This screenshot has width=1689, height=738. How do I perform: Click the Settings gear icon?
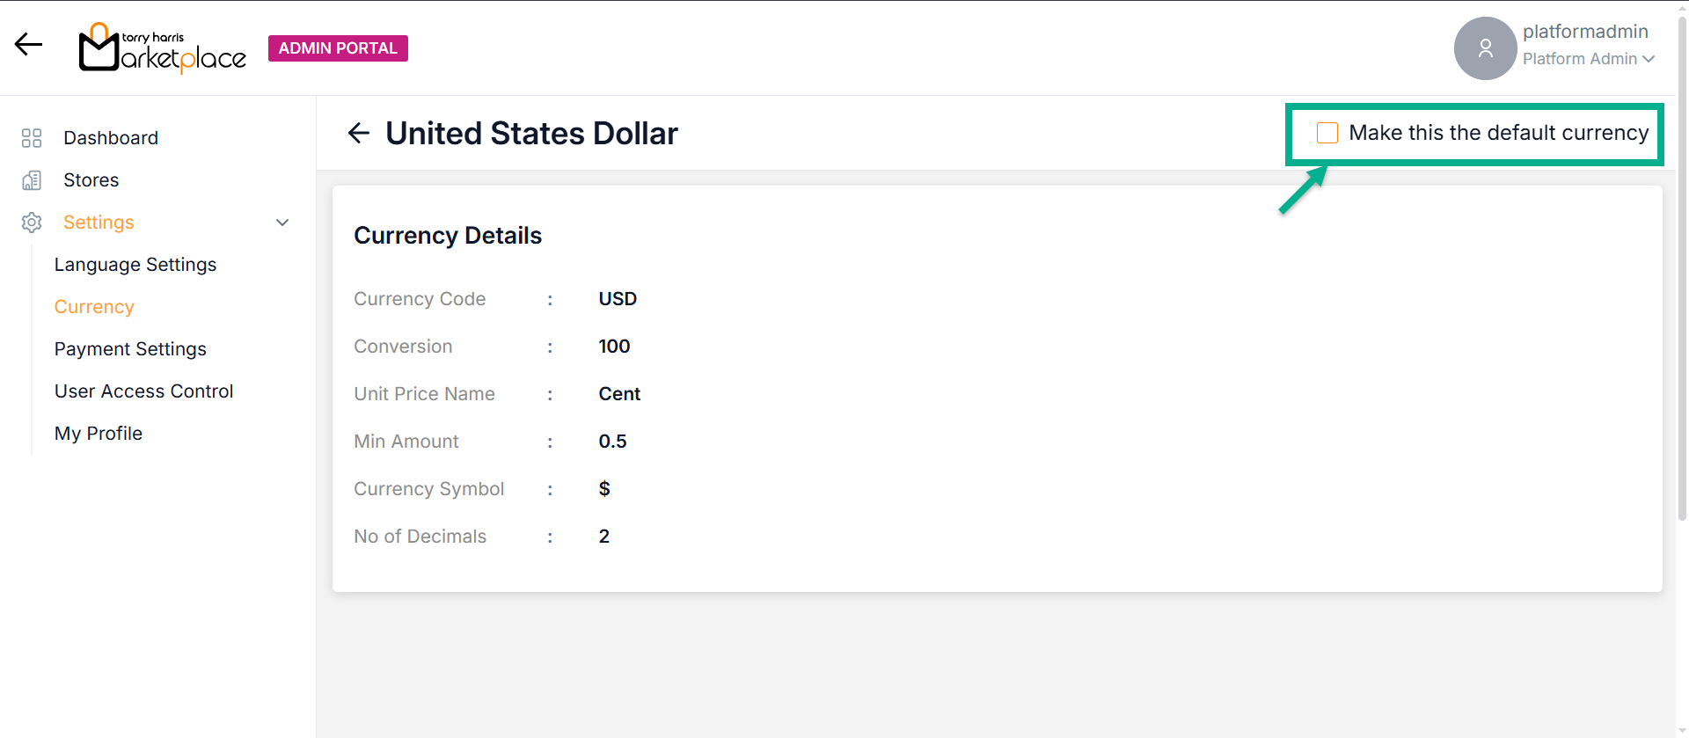tap(32, 223)
